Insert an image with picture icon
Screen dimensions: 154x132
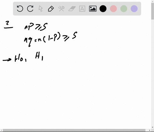pyautogui.click(x=93, y=9)
